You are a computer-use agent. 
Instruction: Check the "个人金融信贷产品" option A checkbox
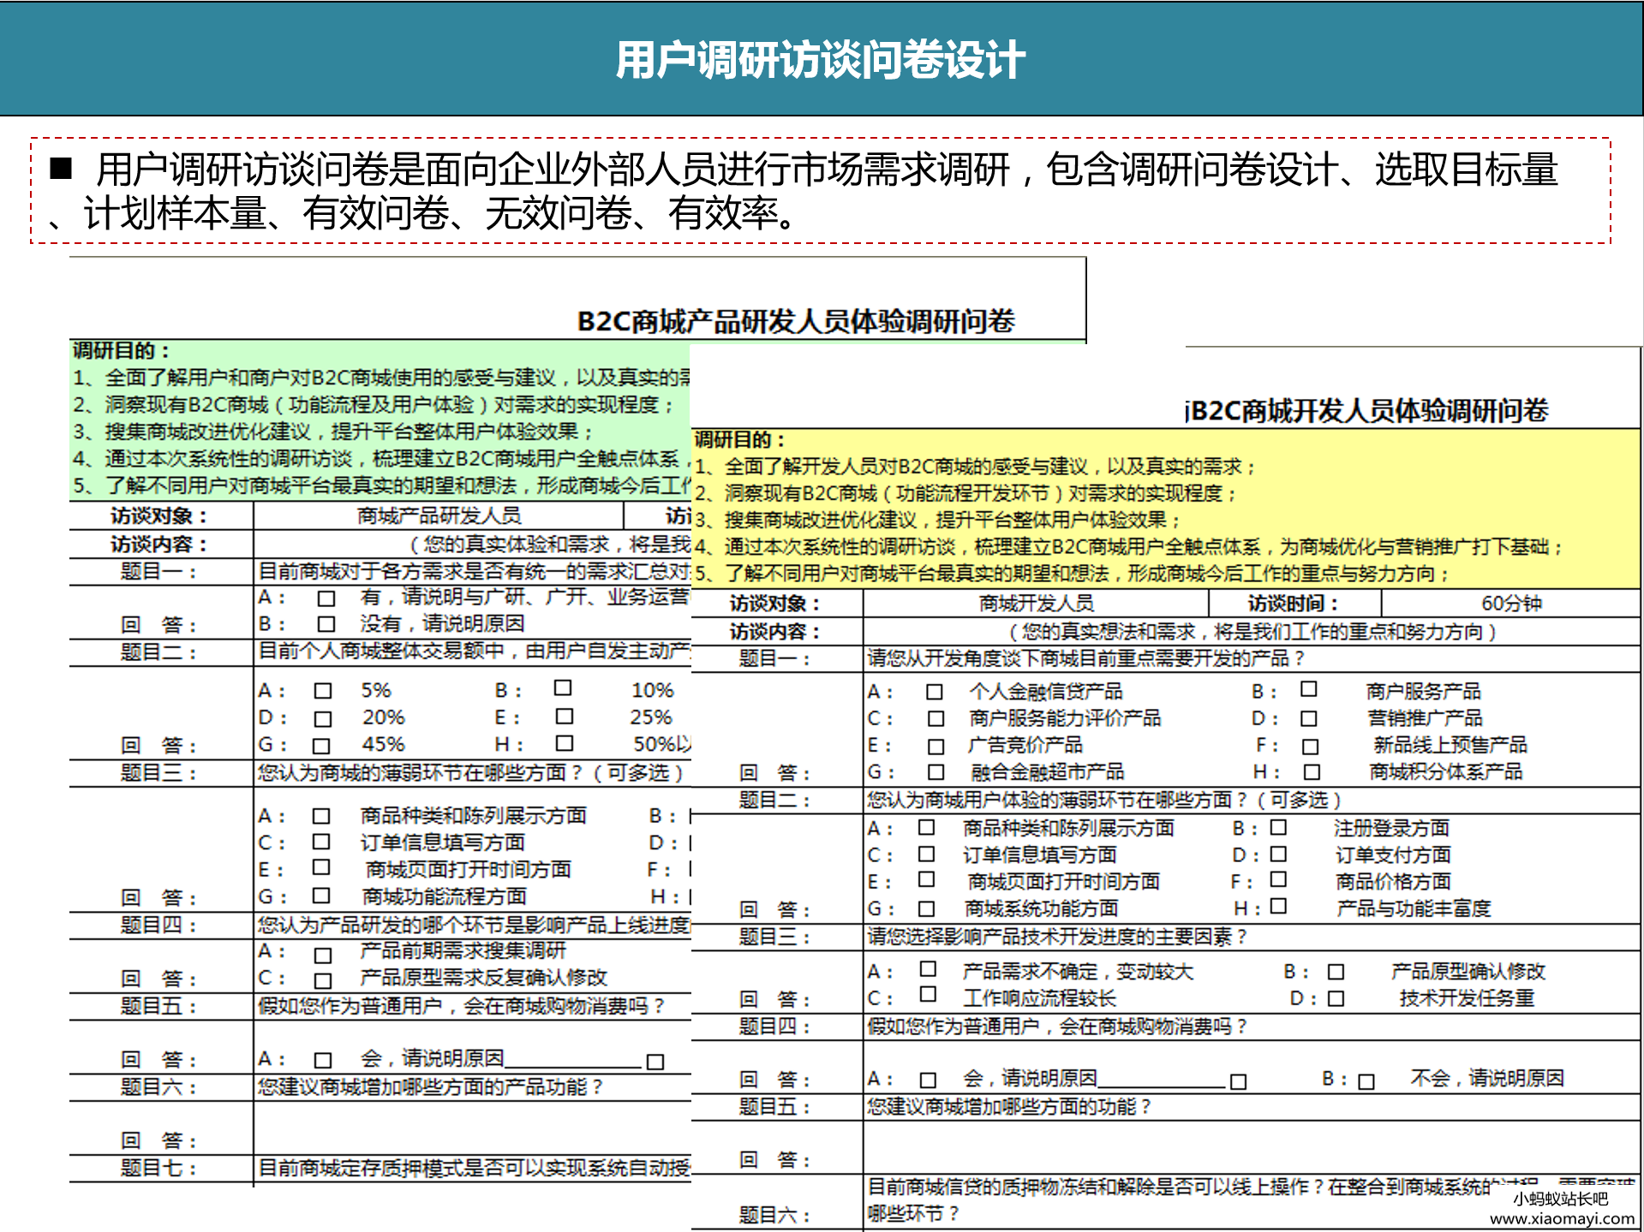click(x=934, y=693)
